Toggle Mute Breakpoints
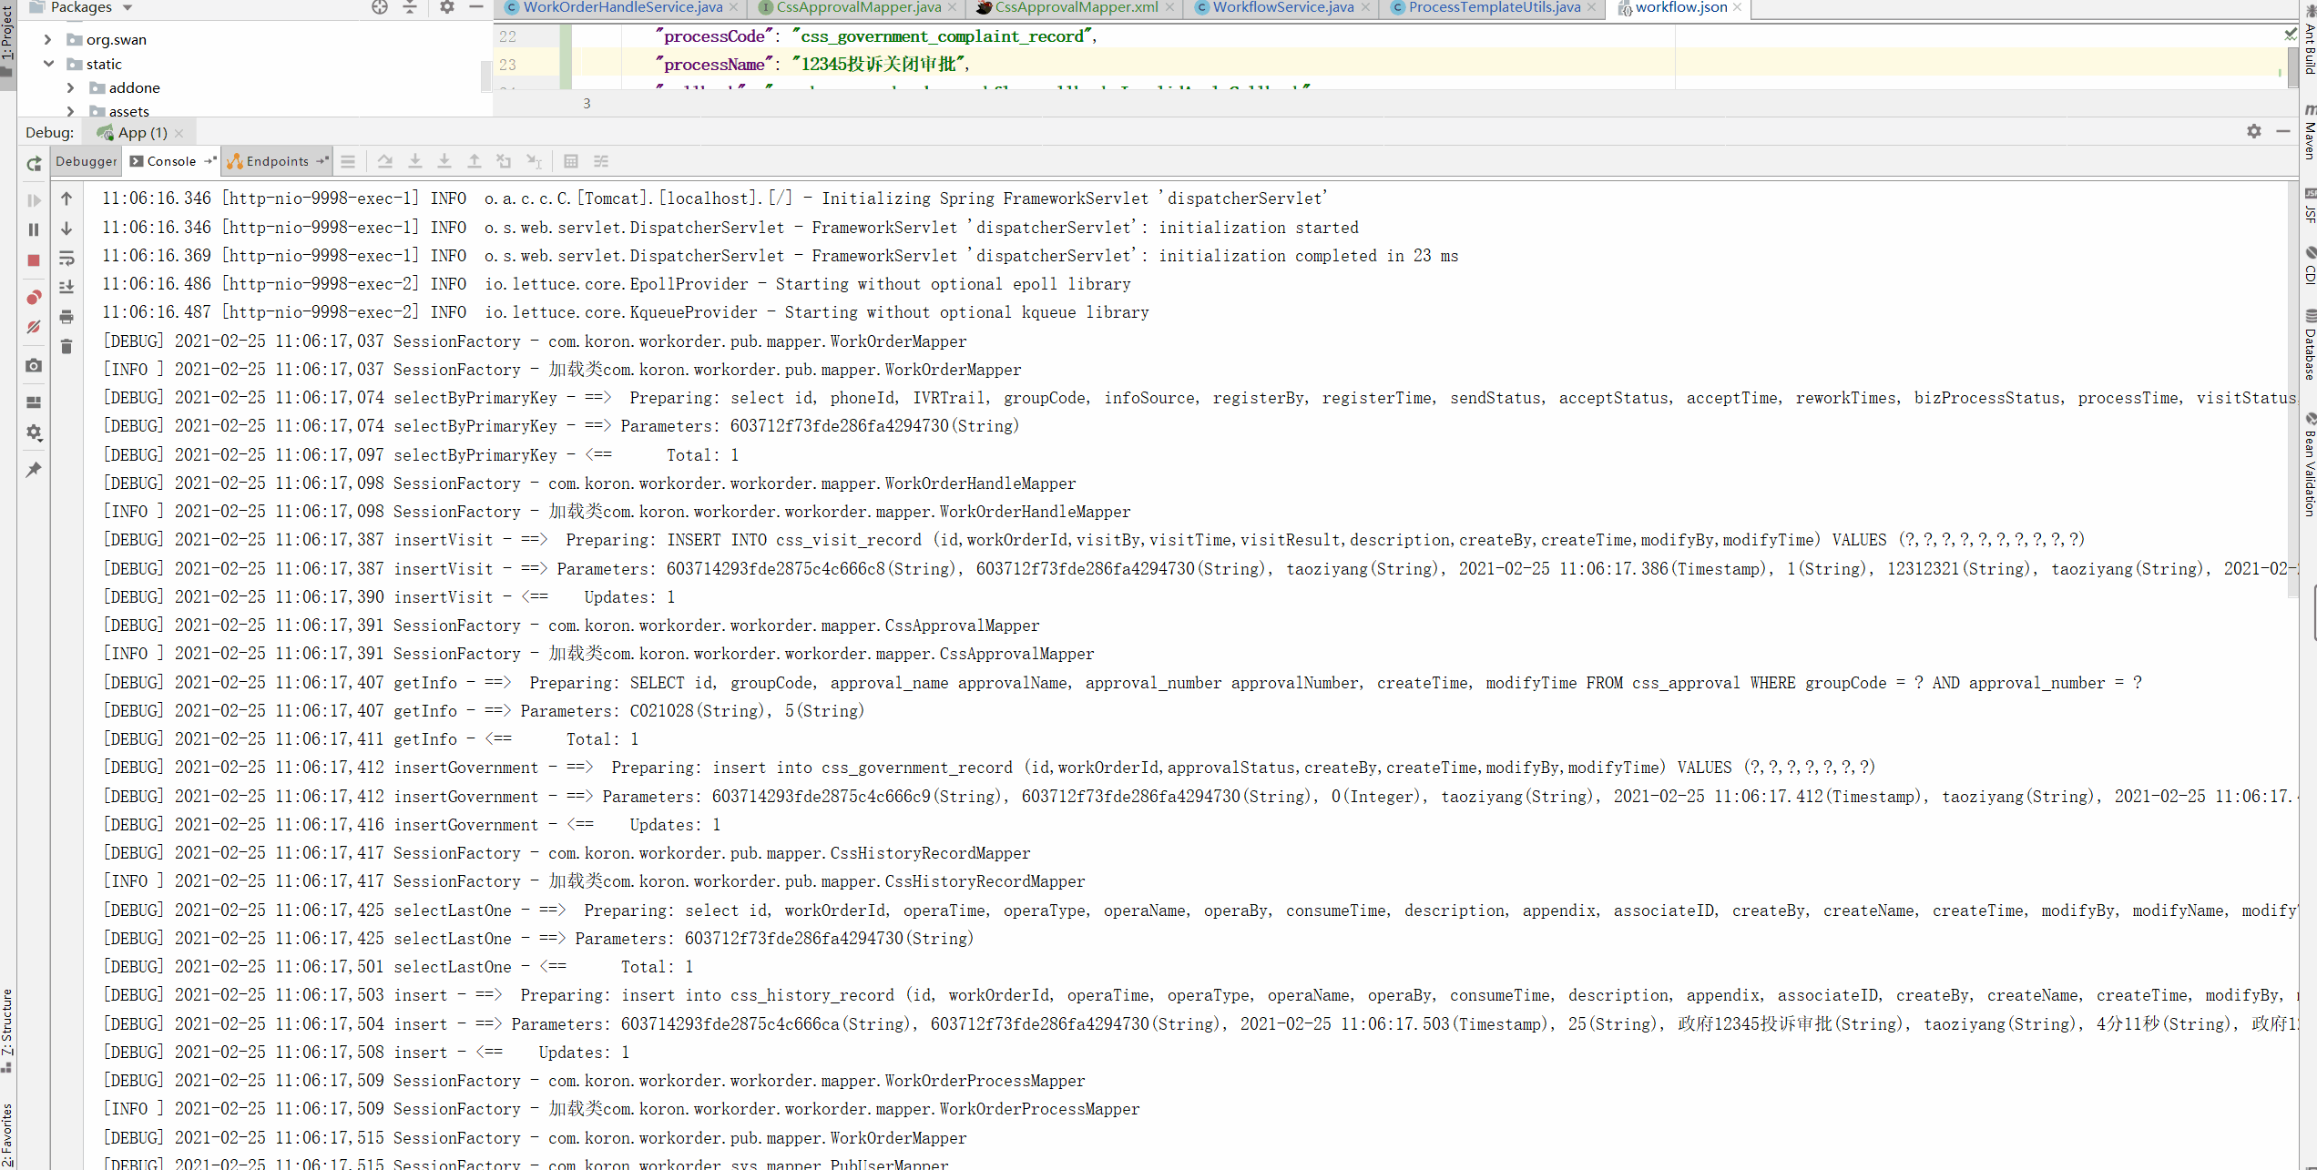The image size is (2317, 1170). coord(34,327)
